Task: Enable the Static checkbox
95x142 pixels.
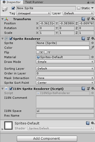Action: pyautogui.click(x=79, y=8)
